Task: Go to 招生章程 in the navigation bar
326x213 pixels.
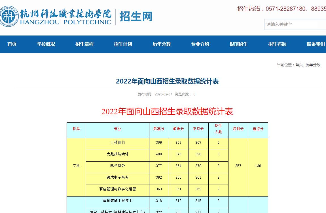Action: 84,44
